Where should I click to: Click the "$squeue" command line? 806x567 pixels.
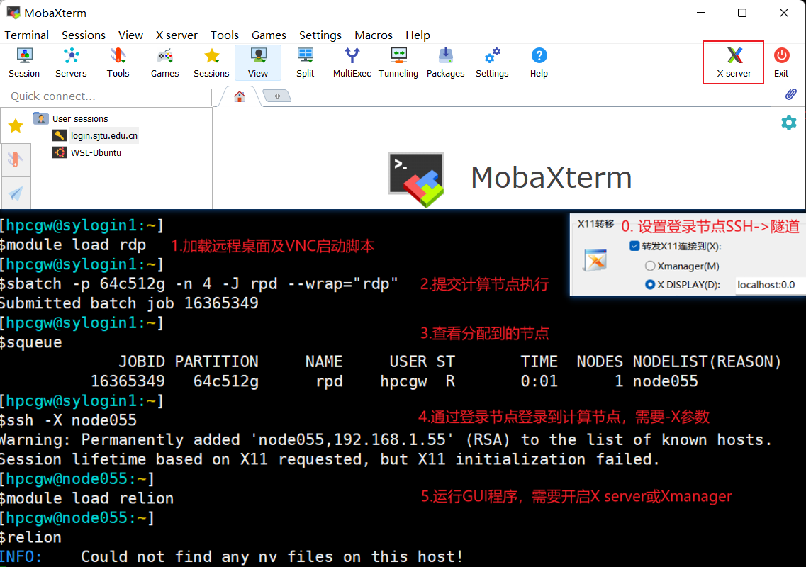(31, 342)
